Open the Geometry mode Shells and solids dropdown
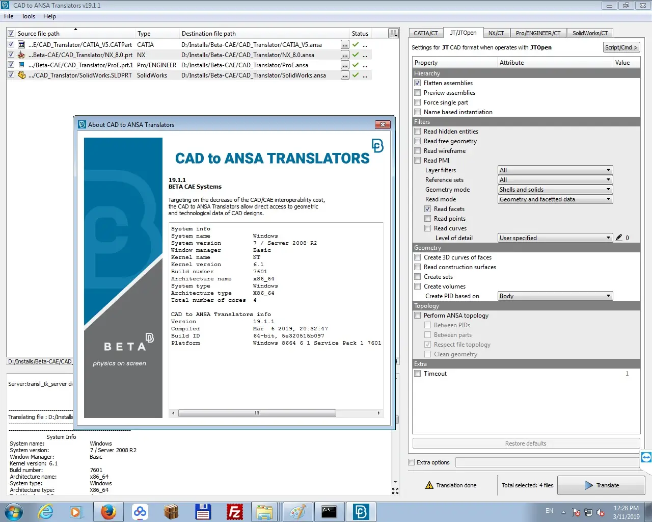Viewport: 652px width, 522px height. tap(555, 190)
